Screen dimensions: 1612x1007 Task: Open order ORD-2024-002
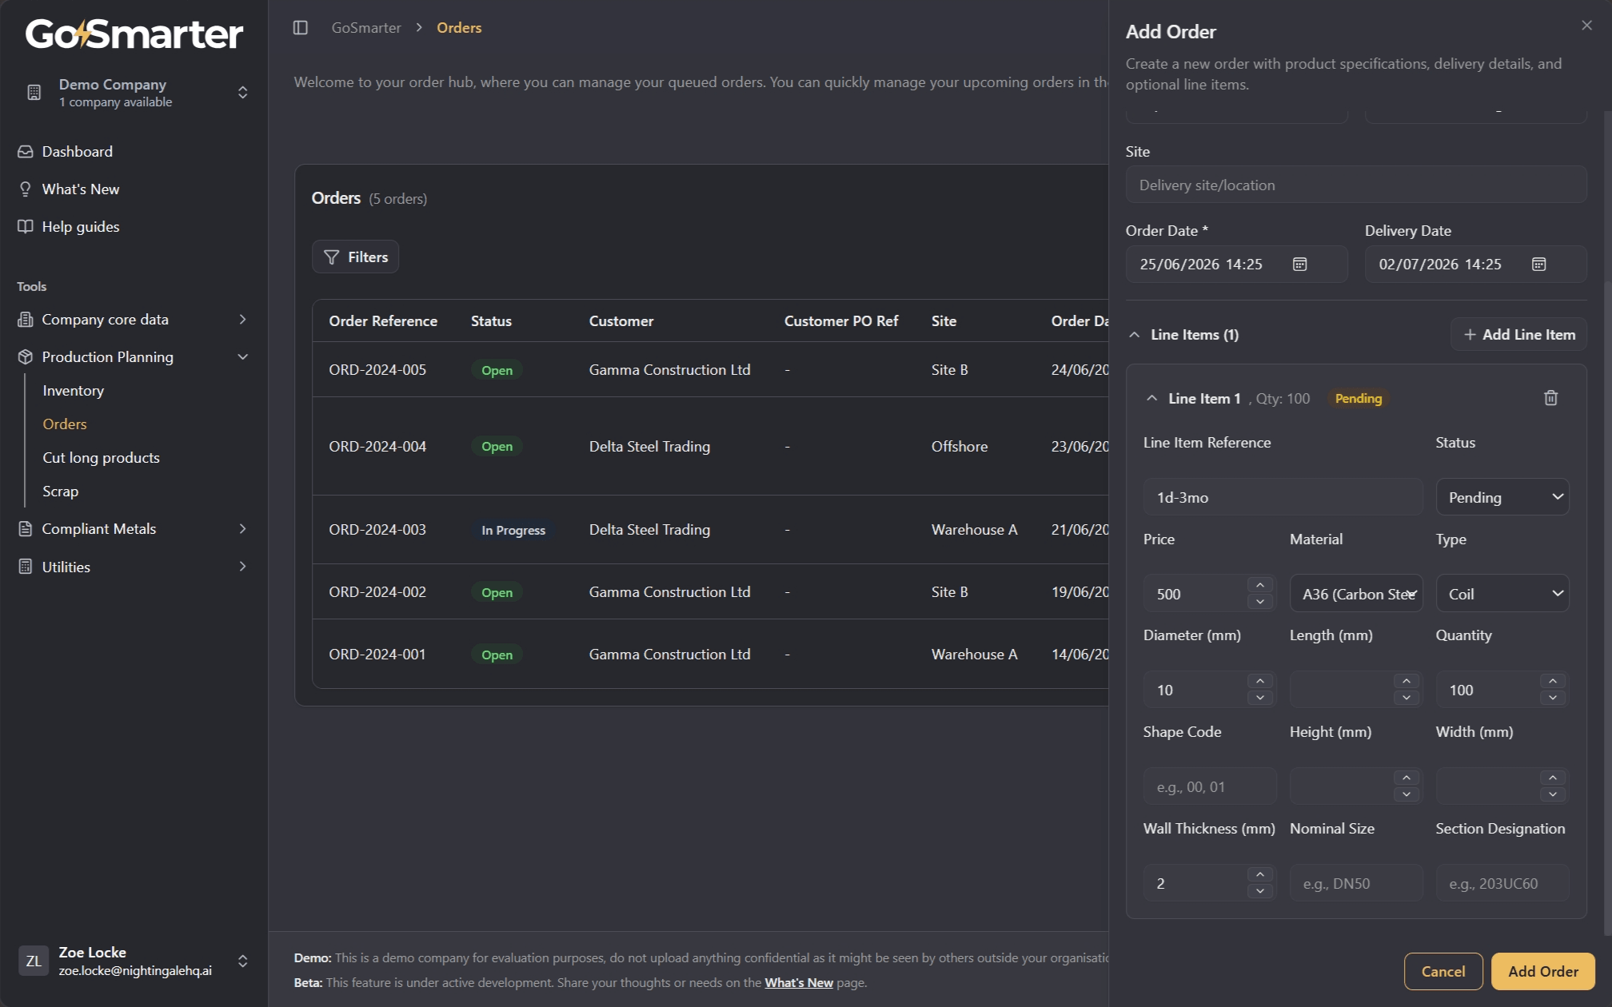point(377,592)
